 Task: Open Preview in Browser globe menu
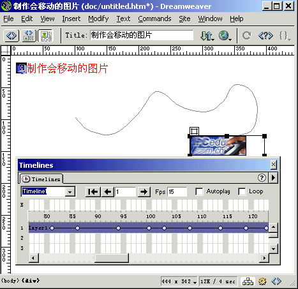225,36
